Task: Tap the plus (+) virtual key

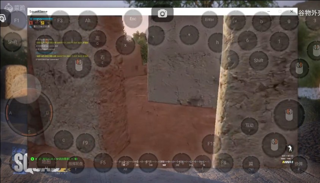Action: point(189,35)
